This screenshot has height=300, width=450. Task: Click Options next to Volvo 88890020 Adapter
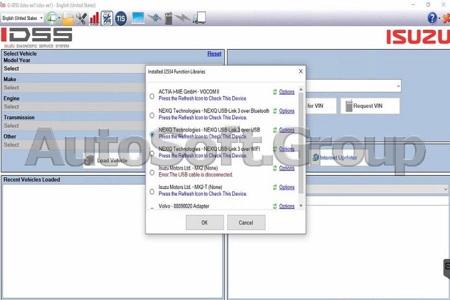[x=285, y=206]
